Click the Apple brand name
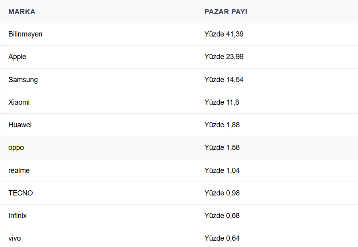 pos(17,57)
